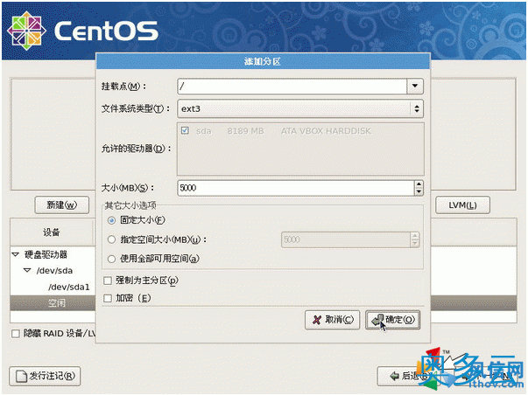Click the 取消(C) cancel button

332,320
